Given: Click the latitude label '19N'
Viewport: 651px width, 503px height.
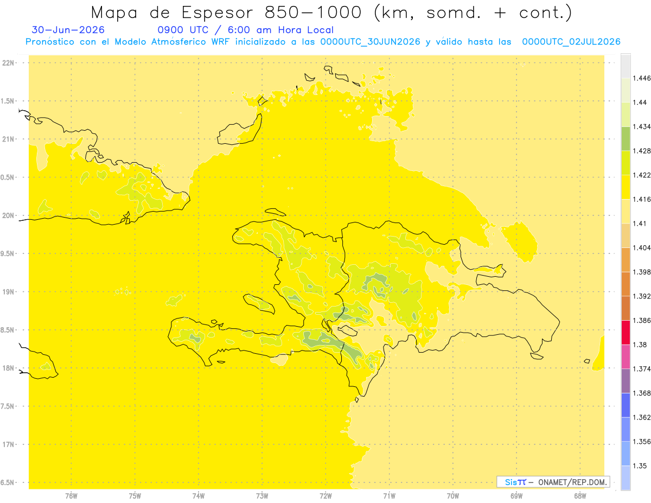Looking at the screenshot, I should coord(9,292).
